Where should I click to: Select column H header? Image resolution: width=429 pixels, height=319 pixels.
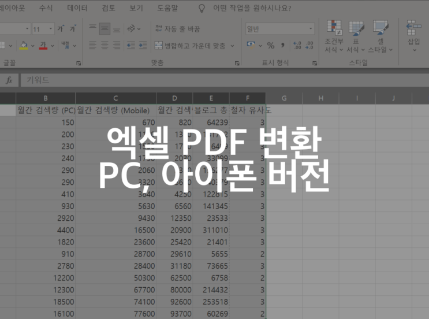tap(320, 98)
